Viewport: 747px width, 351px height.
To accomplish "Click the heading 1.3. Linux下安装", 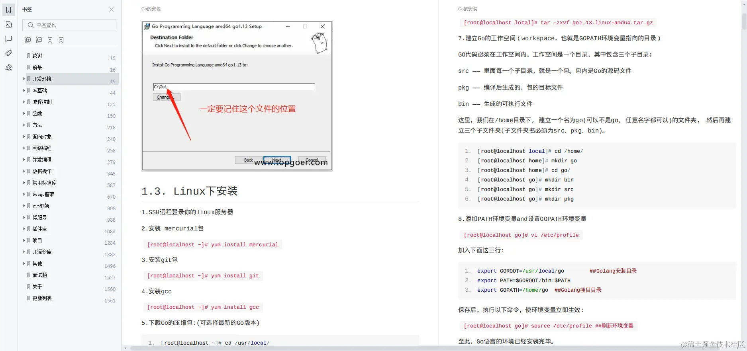I will (x=189, y=191).
